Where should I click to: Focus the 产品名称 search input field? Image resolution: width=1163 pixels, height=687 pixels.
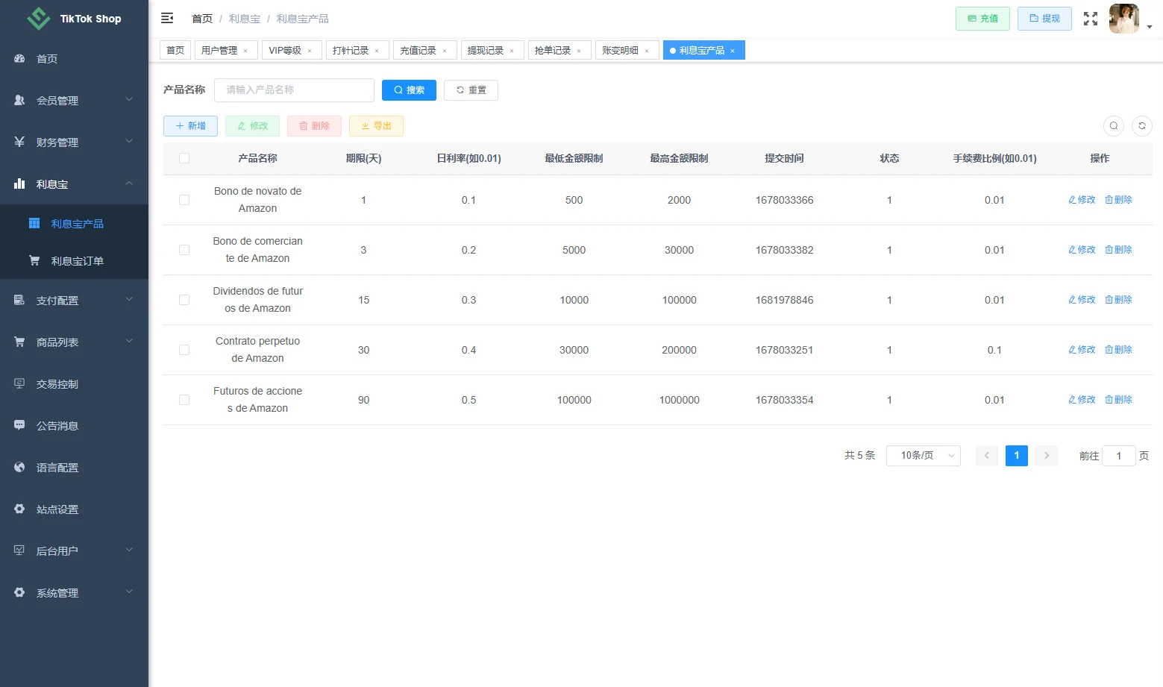click(294, 90)
